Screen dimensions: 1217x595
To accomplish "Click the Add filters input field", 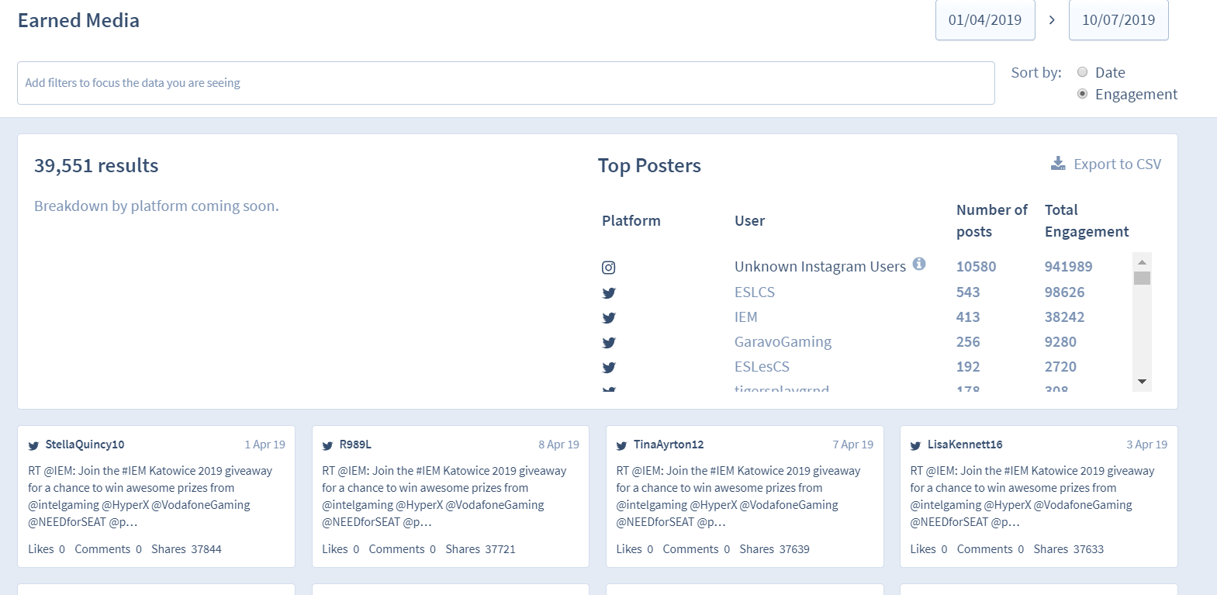I will [x=506, y=83].
